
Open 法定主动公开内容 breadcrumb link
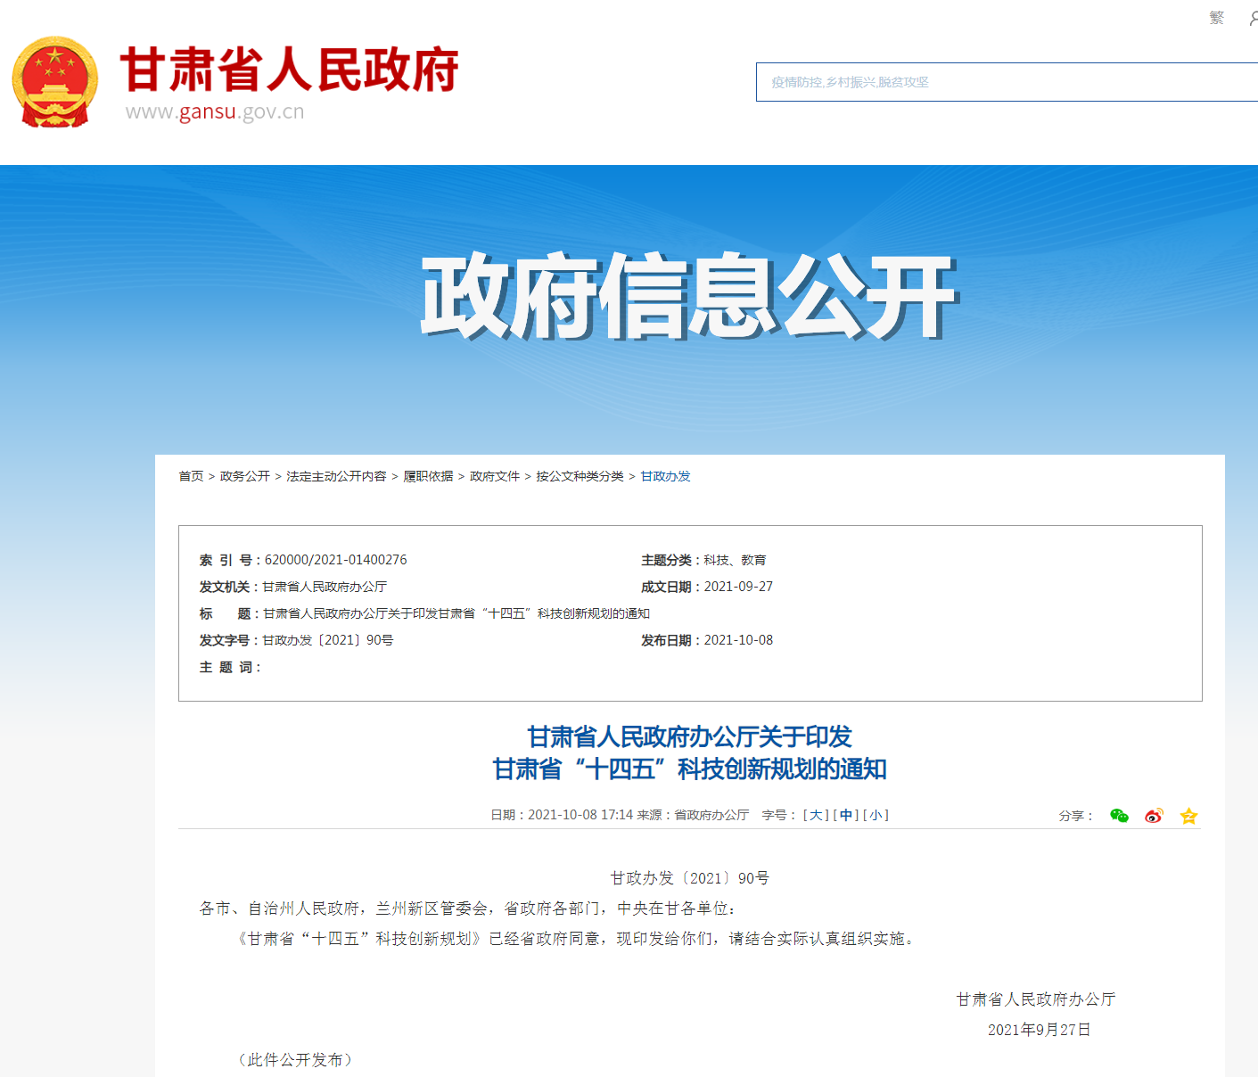[x=336, y=476]
